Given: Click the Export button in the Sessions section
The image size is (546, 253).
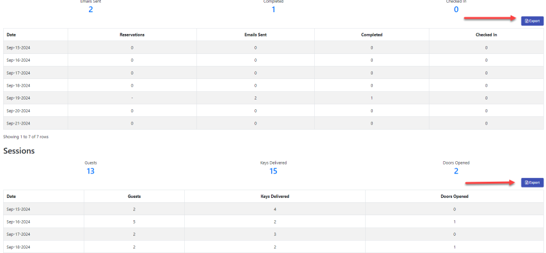Looking at the screenshot, I should [x=532, y=182].
